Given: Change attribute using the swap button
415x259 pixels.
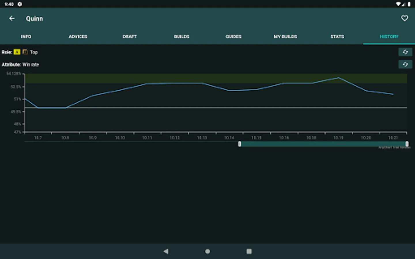Looking at the screenshot, I should [405, 64].
